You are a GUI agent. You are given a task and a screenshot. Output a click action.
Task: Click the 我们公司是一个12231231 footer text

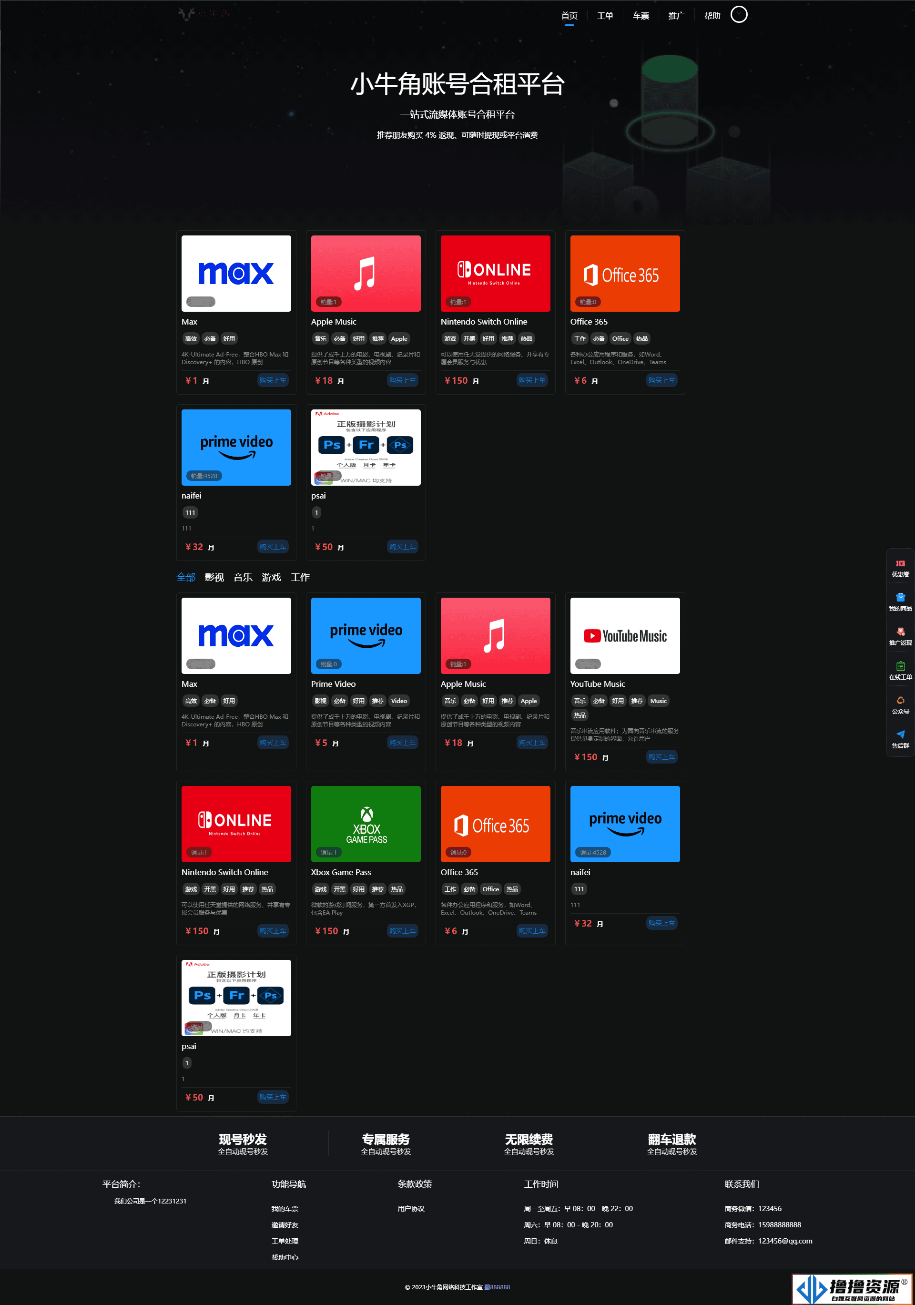(150, 1201)
